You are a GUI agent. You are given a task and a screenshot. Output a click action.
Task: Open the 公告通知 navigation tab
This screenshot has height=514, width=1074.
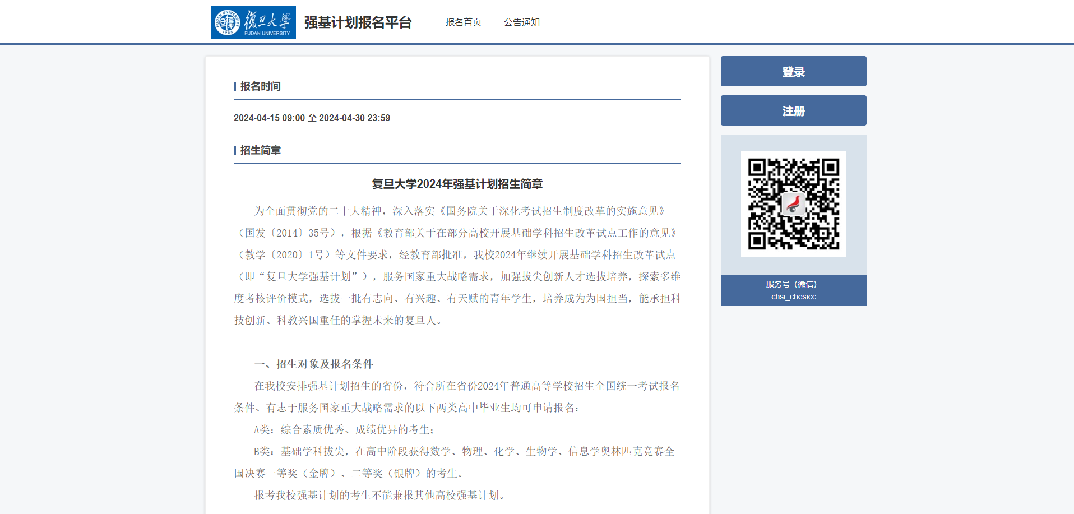tap(521, 22)
